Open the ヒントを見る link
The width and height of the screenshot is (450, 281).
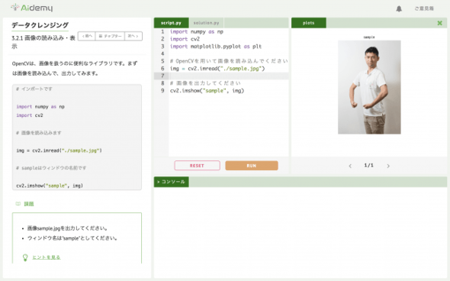(x=47, y=257)
